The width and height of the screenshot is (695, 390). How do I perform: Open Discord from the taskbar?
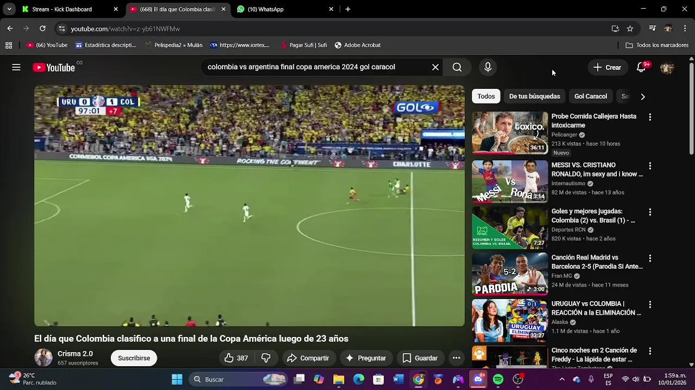coord(478,379)
